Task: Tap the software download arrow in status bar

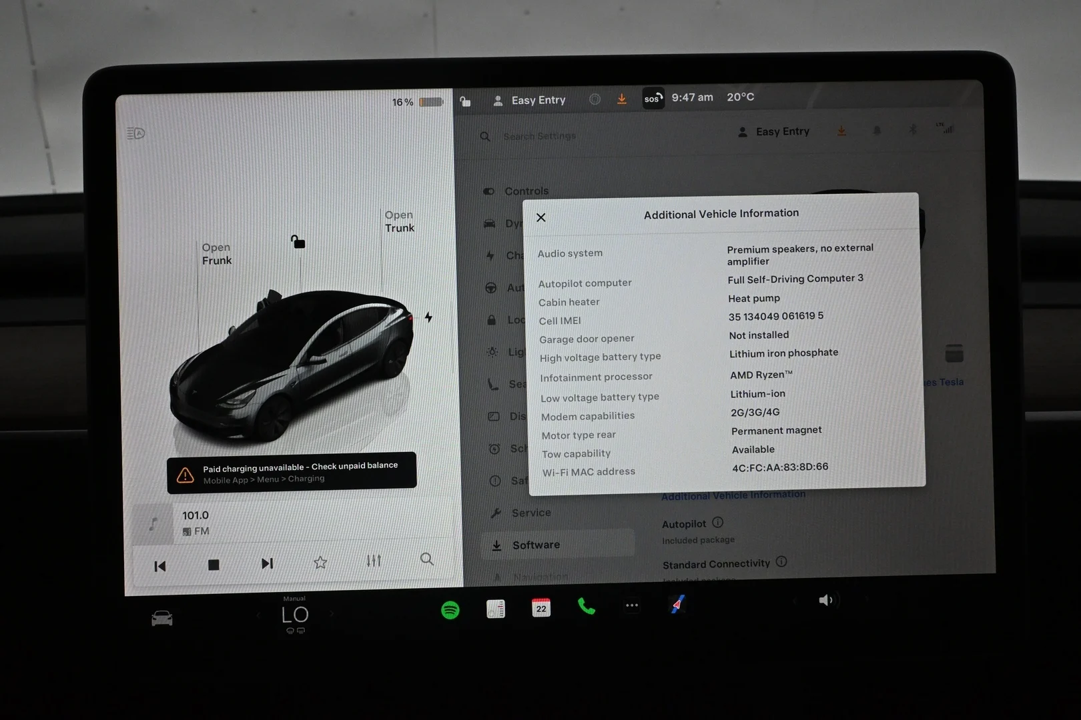Action: [x=622, y=99]
